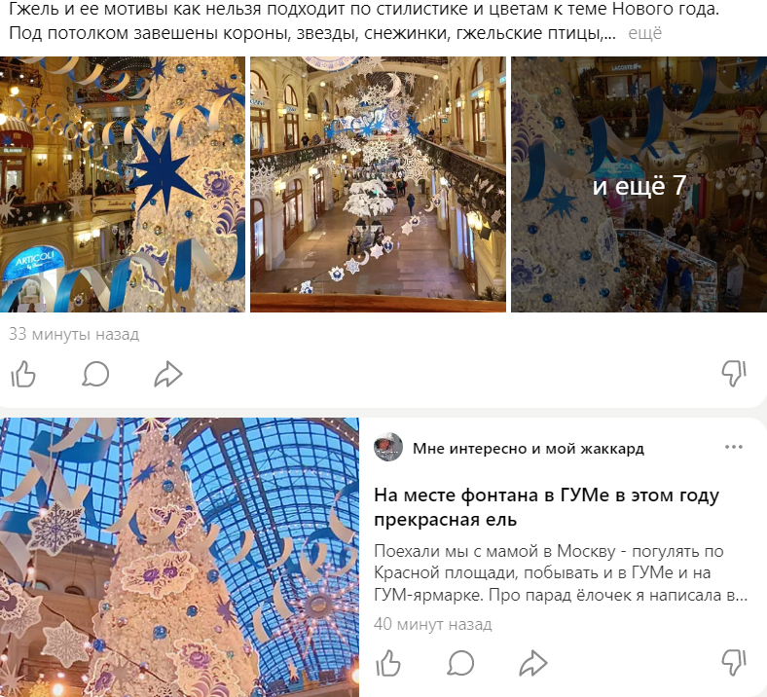Screen dimensions: 767x697
Task: Open the three-dot menu of the article card
Action: pos(734,447)
